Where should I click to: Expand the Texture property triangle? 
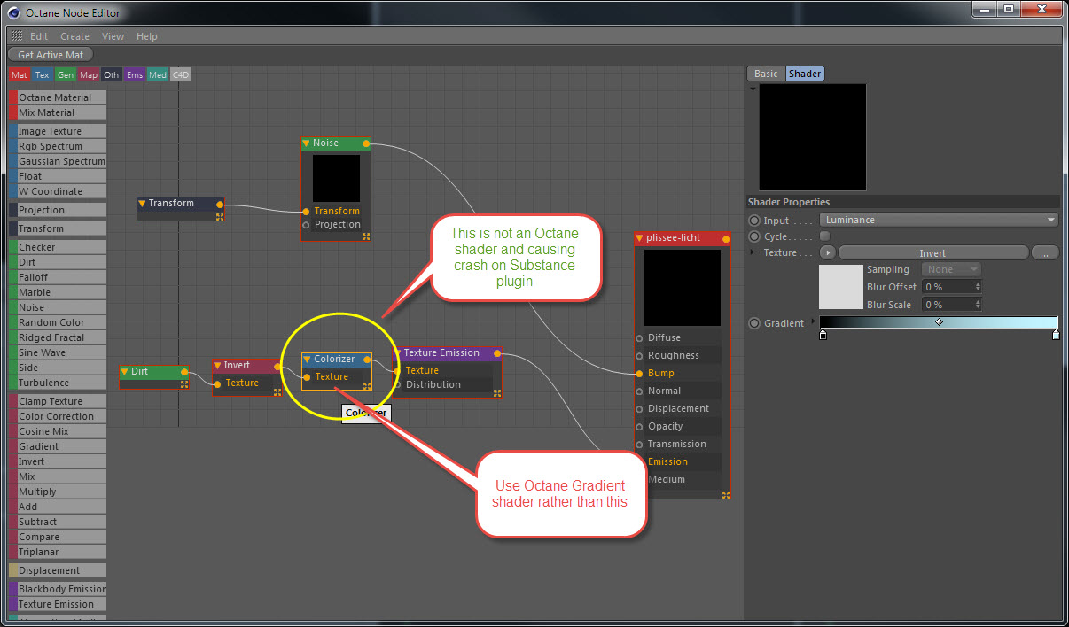point(753,252)
